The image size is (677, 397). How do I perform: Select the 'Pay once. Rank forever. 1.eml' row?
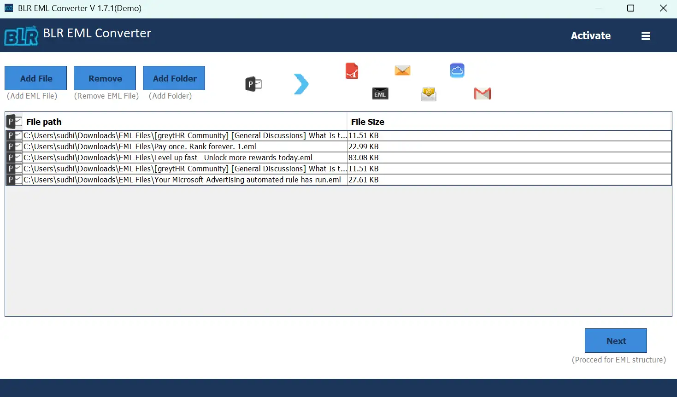[x=140, y=146]
